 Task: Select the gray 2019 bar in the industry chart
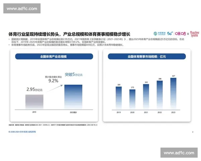point(35,102)
